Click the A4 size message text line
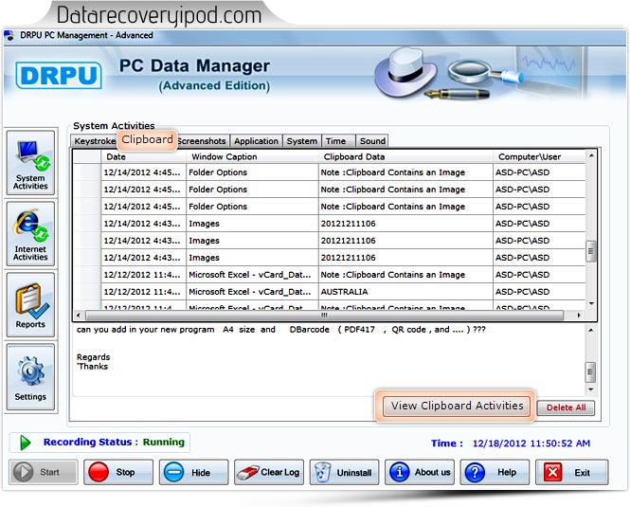630x507 pixels. tap(280, 330)
